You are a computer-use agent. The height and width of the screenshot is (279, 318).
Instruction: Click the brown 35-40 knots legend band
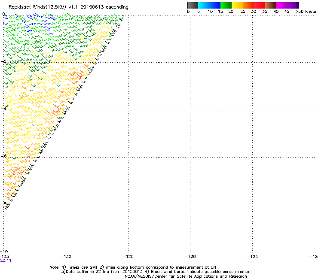(x=271, y=5)
